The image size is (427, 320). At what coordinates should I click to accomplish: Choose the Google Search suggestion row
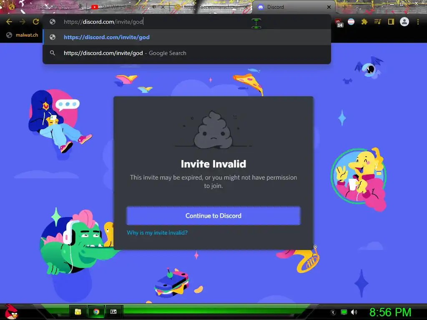click(187, 53)
